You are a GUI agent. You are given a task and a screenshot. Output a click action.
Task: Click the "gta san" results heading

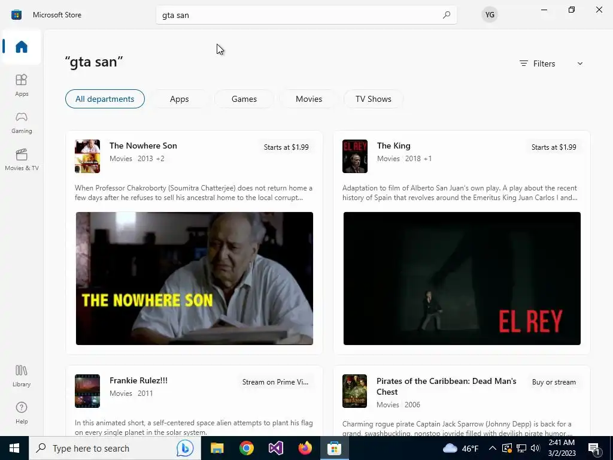(94, 62)
